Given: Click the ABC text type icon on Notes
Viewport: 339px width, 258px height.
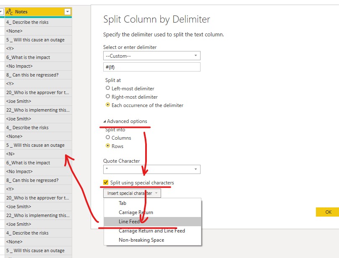Looking at the screenshot, I should pos(9,12).
